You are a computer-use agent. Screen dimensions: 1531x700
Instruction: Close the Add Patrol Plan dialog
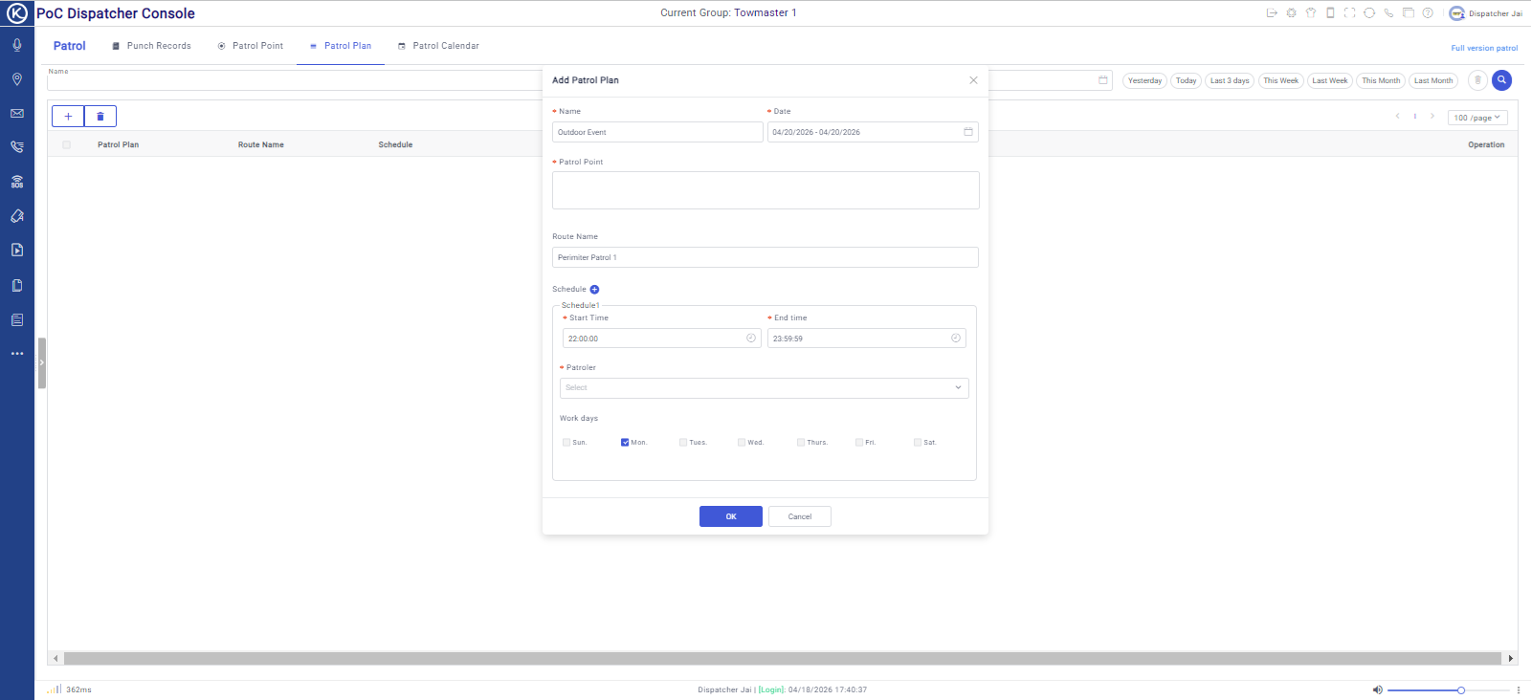tap(973, 80)
